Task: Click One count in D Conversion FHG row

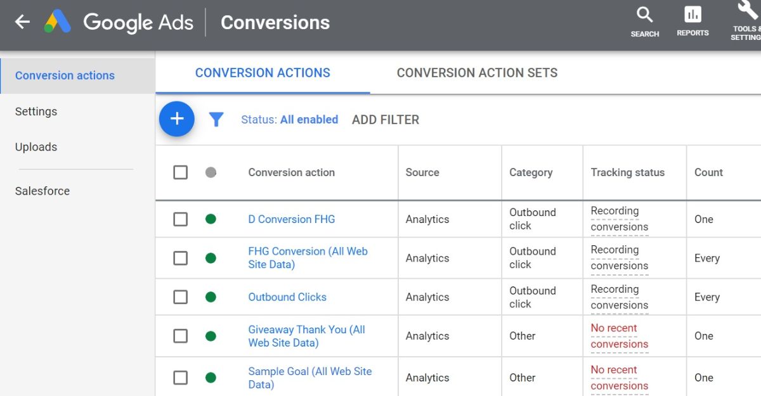Action: [x=704, y=219]
